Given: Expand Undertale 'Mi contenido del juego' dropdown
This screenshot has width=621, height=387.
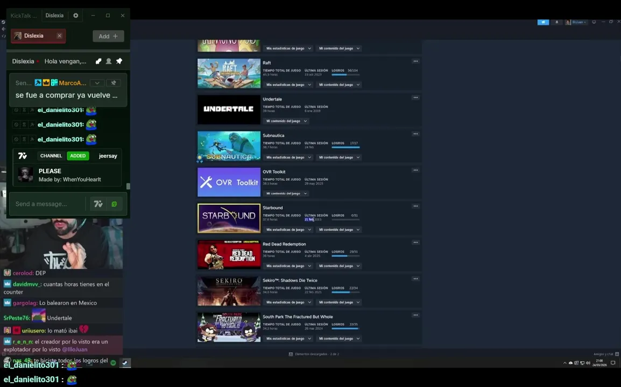Looking at the screenshot, I should pos(286,121).
